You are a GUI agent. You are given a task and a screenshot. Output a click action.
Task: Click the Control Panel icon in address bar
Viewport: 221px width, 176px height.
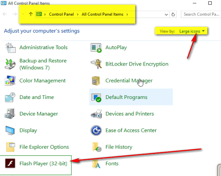click(39, 14)
